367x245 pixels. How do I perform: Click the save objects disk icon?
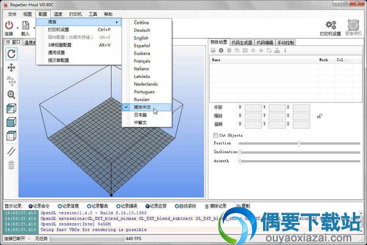coord(213,50)
